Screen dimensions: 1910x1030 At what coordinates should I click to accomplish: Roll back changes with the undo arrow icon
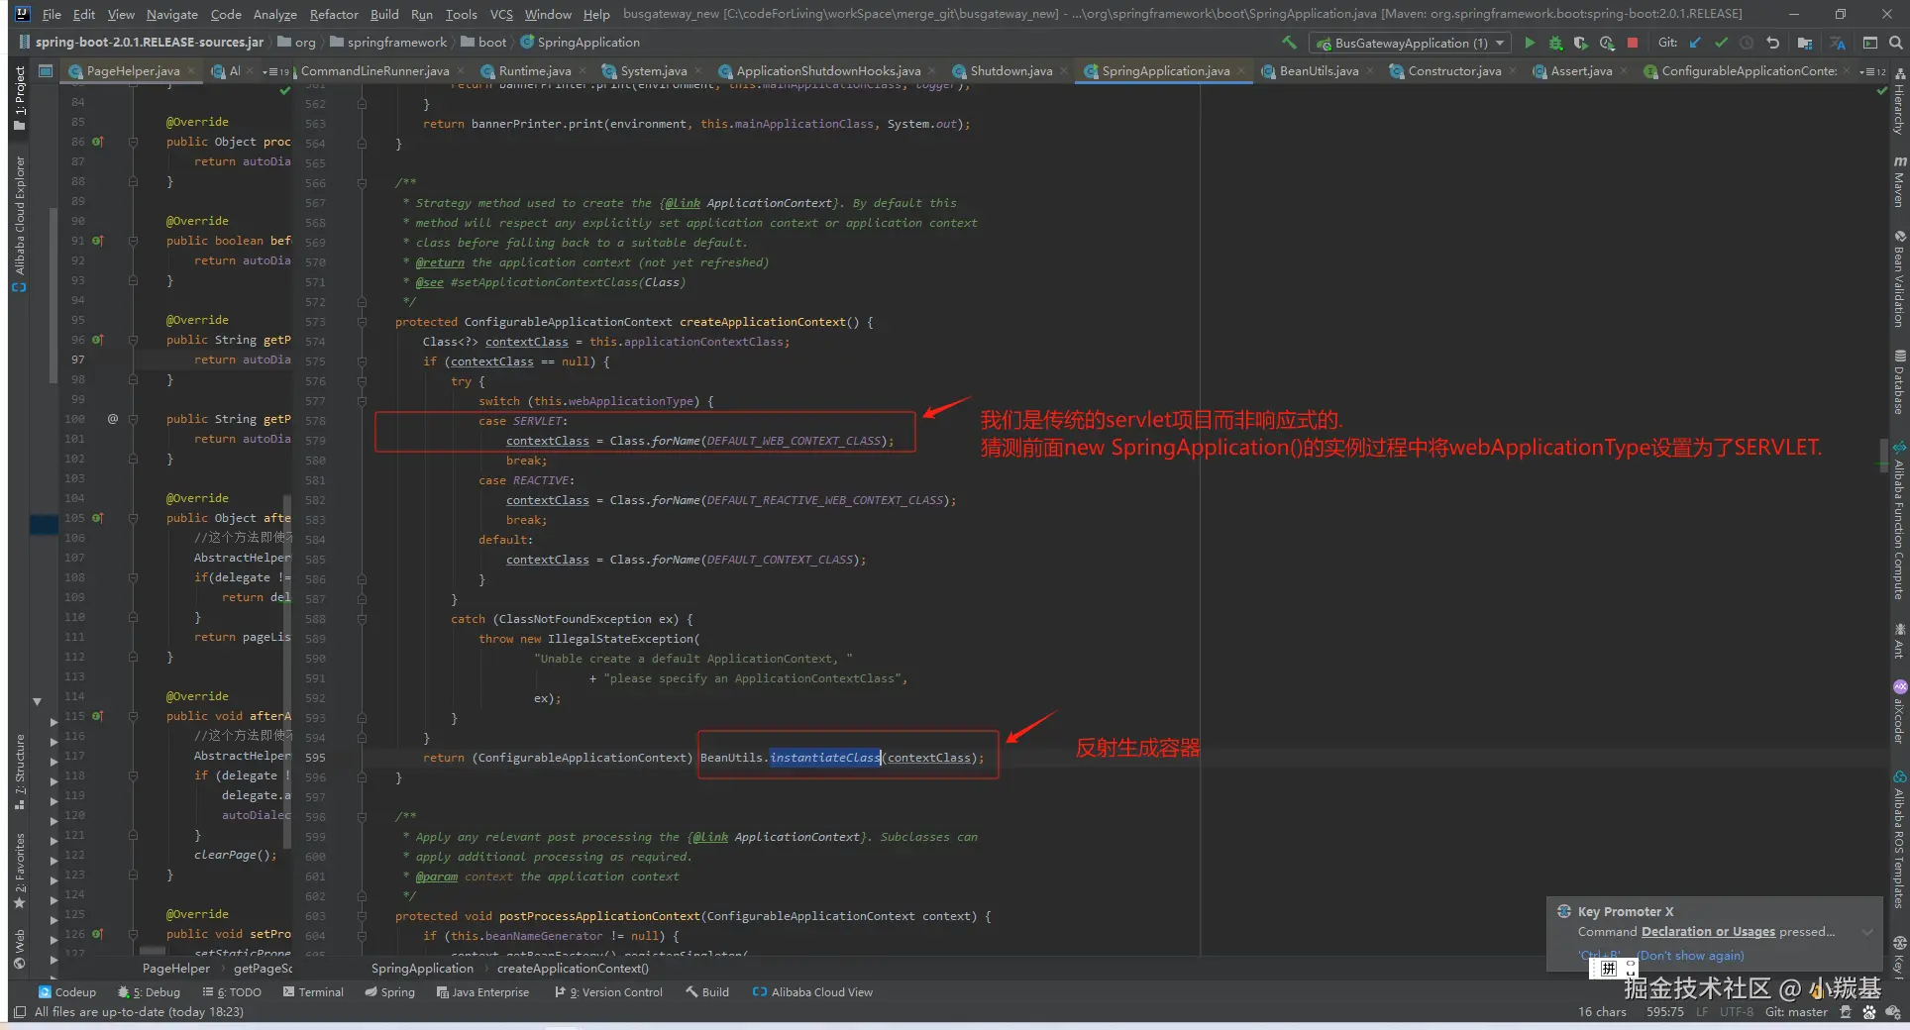[x=1773, y=43]
